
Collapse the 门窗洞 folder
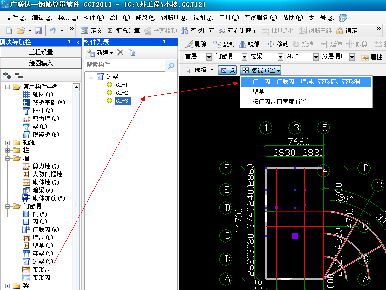pos(7,207)
